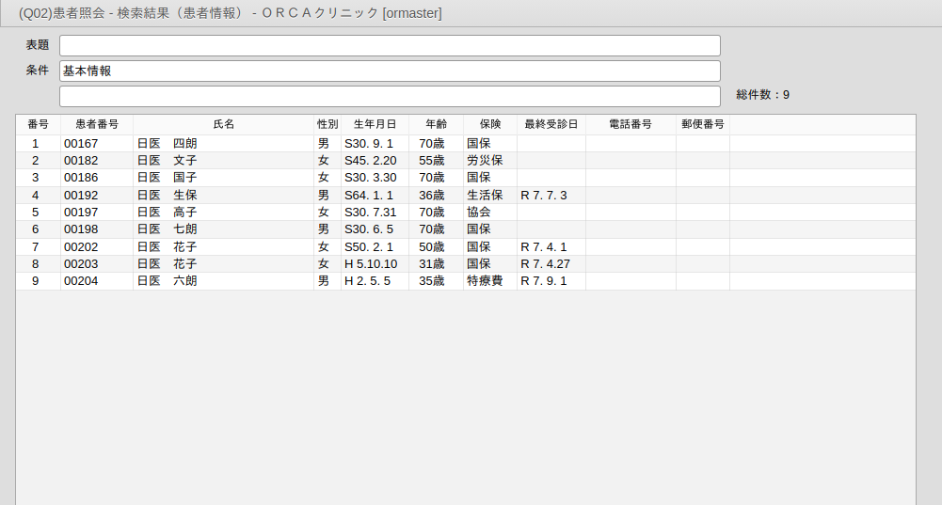The image size is (942, 505).
Task: Click the 表題 text input field
Action: [x=390, y=45]
